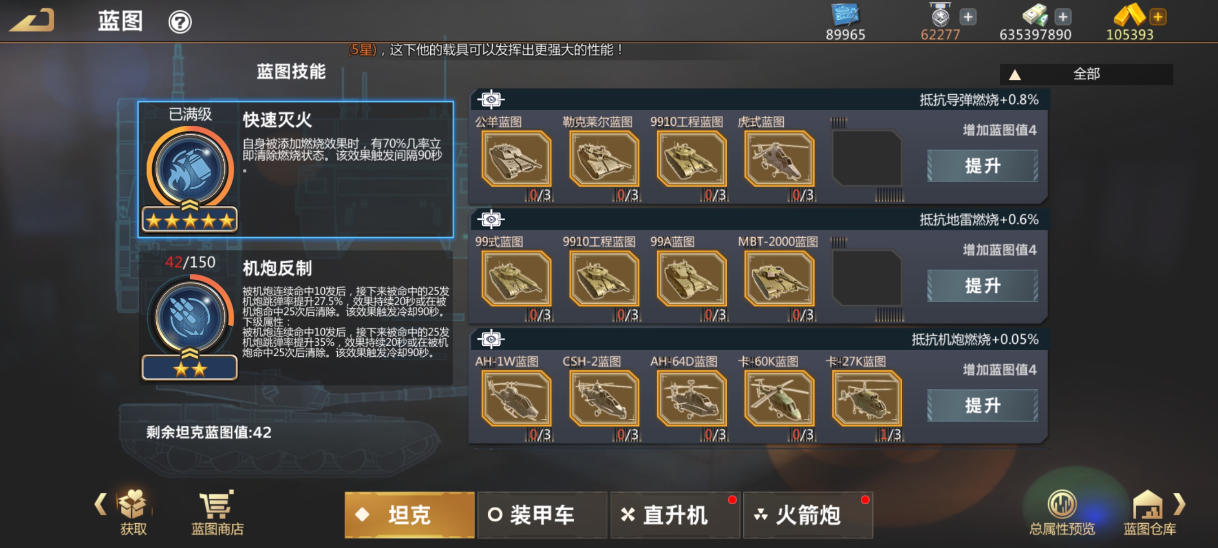Toggle eye icon on 抵抗机炮燃烧 row
The image size is (1218, 548).
[491, 339]
